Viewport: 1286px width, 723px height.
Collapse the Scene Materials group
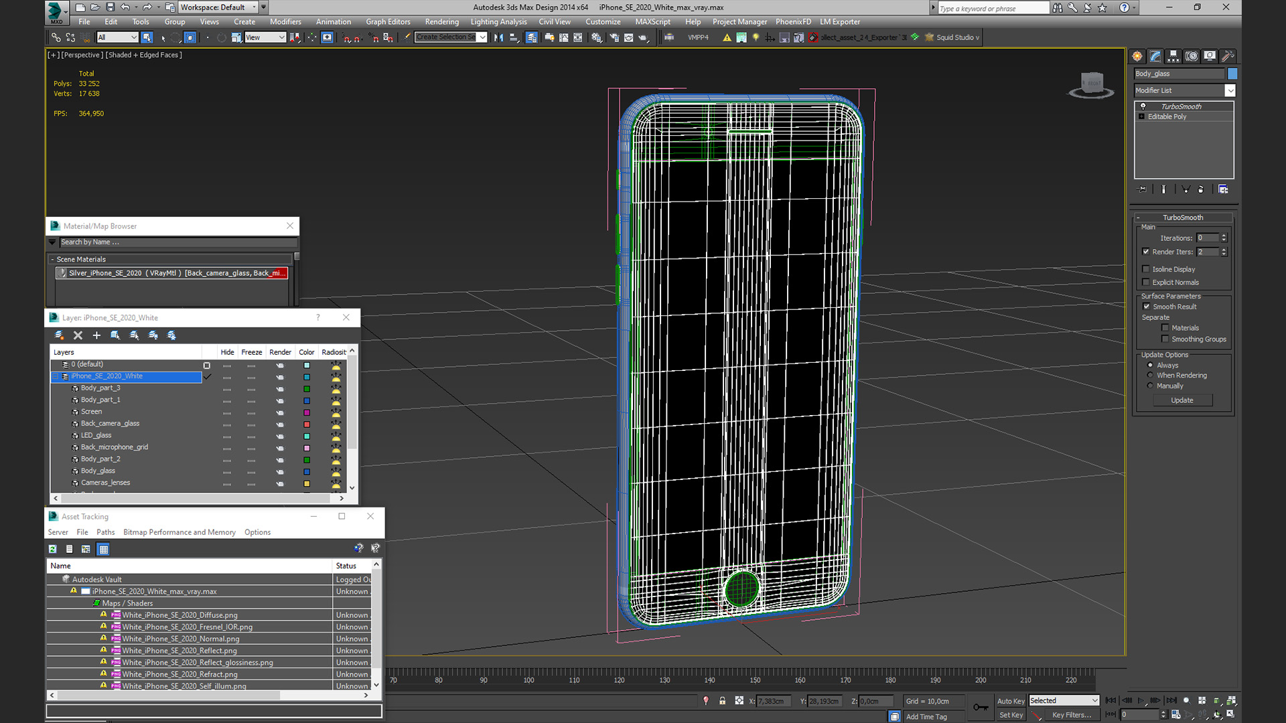pyautogui.click(x=52, y=259)
